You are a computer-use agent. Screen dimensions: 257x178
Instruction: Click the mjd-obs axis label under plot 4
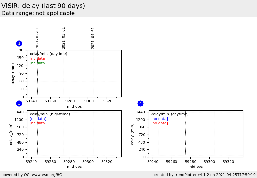(196, 167)
